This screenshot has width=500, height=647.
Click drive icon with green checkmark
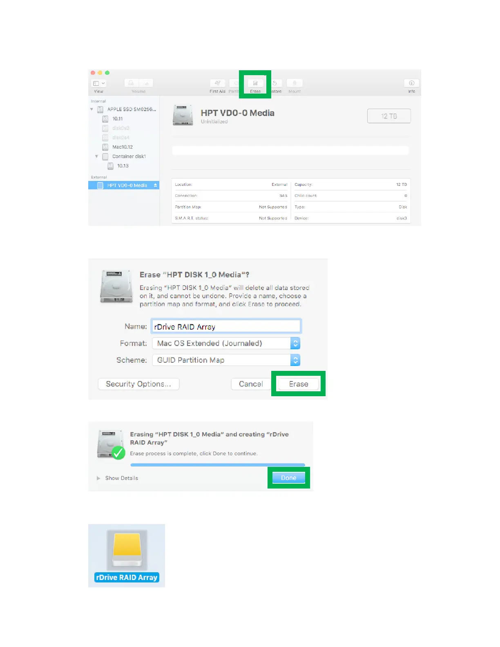(111, 444)
